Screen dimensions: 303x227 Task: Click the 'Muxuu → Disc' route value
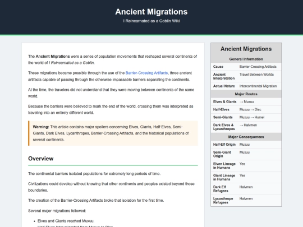coord(250,109)
